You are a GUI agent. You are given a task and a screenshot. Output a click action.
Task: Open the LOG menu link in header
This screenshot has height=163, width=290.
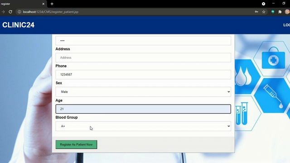click(286, 25)
